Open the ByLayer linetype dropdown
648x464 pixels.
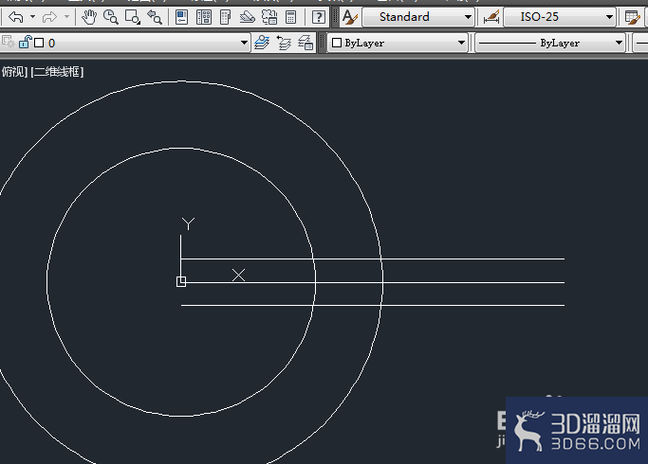[550, 43]
